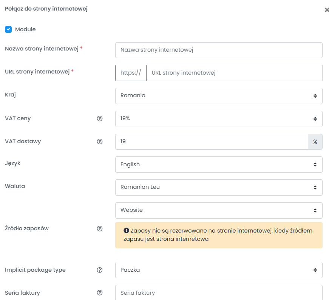The image size is (329, 300).
Task: Open the Kraj dropdown showing Romania
Action: [219, 96]
